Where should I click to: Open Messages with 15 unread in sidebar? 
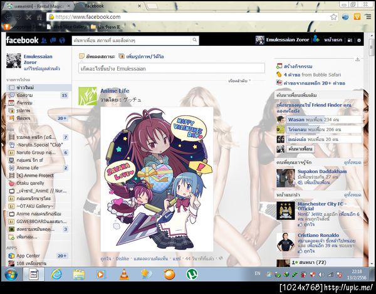38,95
